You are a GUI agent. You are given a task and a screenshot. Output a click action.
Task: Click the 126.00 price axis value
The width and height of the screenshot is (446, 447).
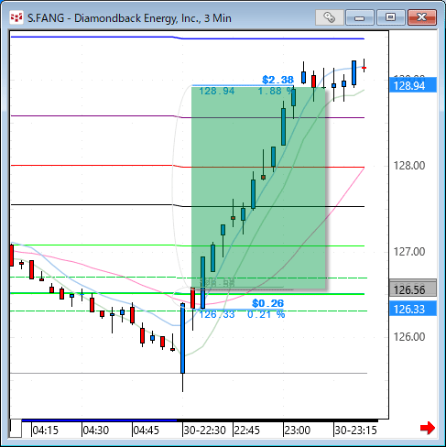[x=409, y=337]
